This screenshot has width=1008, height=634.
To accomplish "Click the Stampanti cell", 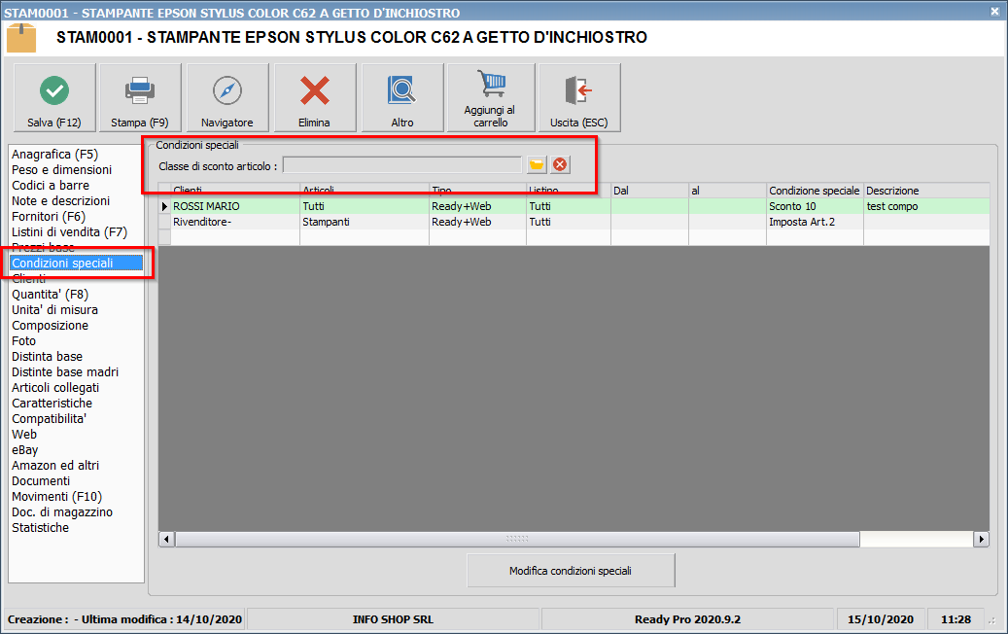I will tap(365, 222).
